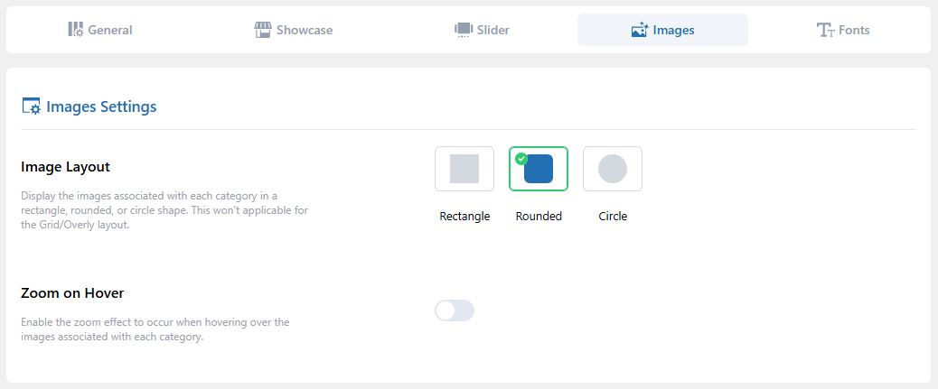Switch to the Showcase tab
Image resolution: width=938 pixels, height=389 pixels.
(293, 30)
